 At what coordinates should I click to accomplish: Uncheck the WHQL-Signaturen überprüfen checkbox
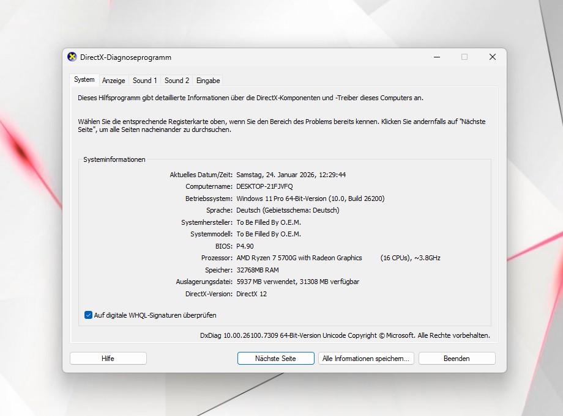(88, 315)
